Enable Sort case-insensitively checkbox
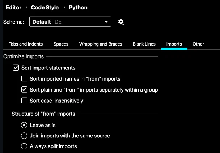 click(x=24, y=101)
